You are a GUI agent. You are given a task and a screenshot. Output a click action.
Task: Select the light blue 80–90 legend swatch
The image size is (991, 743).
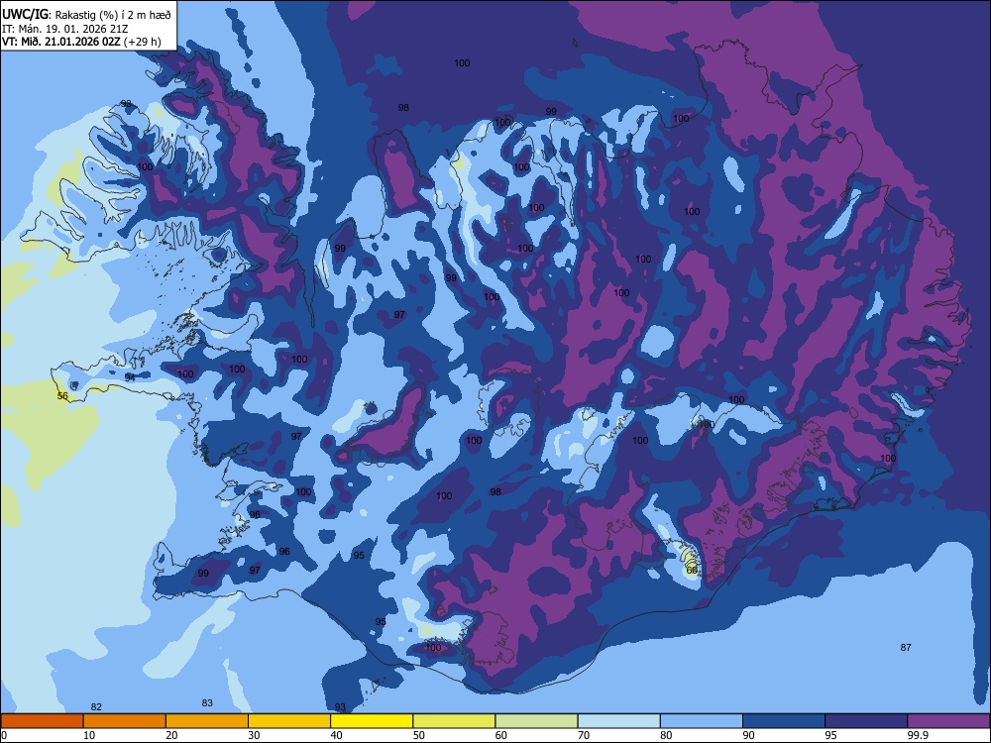click(702, 721)
